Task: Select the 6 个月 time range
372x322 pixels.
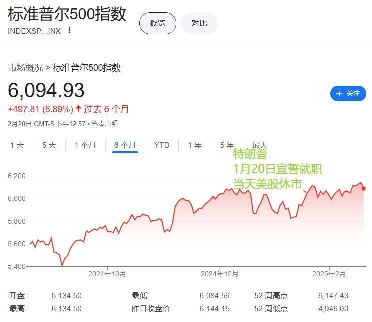Action: [125, 145]
